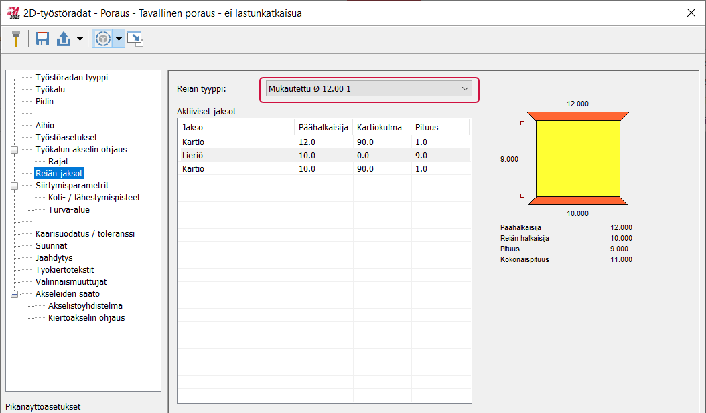This screenshot has width=706, height=413.
Task: Collapse the Työkalun akselin ohjaus tree node
Action: 15,150
